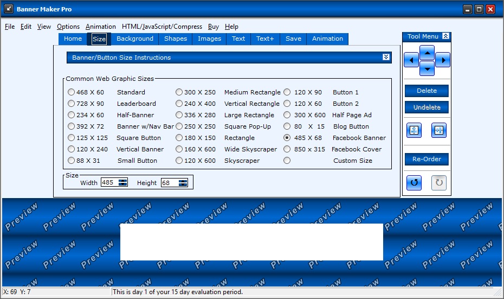Click the move down arrow in Tool Menu
Screen dimensions: 504x299
coord(427,68)
